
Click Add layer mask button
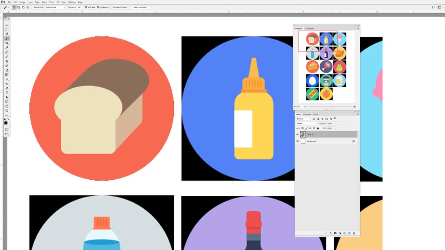click(335, 233)
